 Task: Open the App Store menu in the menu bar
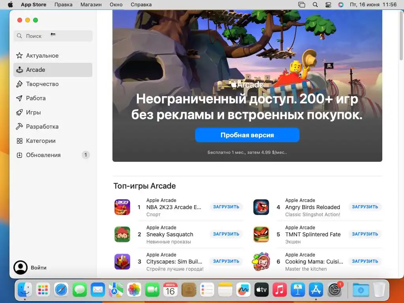point(34,5)
